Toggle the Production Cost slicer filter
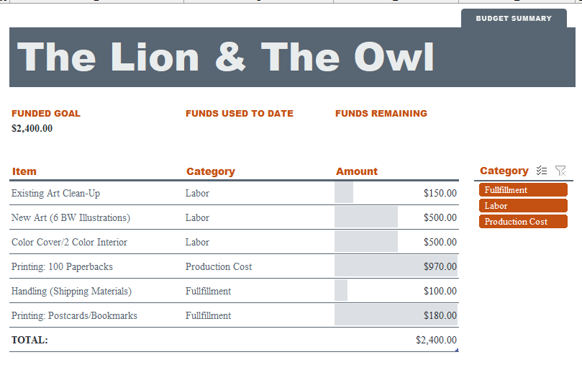Screen dimensions: 582x383 tap(523, 222)
